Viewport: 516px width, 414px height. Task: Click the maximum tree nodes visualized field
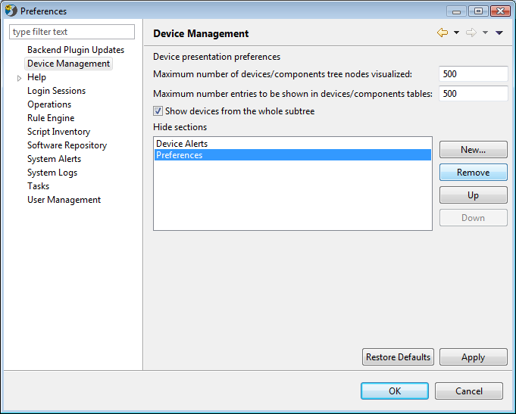[474, 74]
